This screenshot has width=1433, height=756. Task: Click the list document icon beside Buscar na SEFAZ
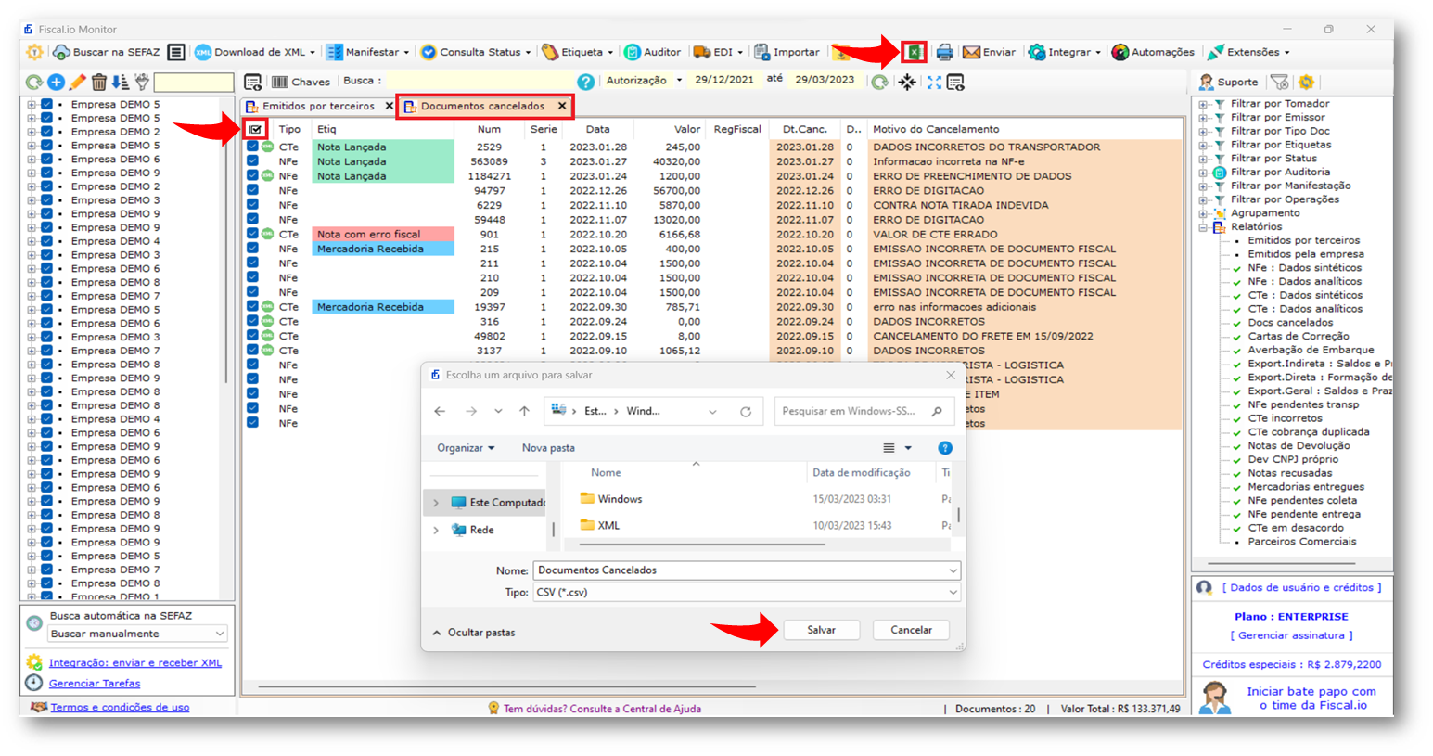point(176,52)
